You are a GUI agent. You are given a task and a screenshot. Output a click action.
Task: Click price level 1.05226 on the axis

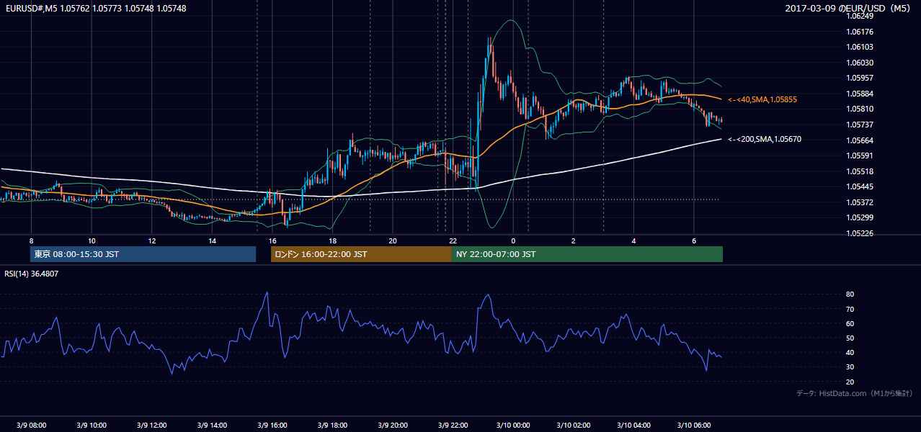pos(860,233)
